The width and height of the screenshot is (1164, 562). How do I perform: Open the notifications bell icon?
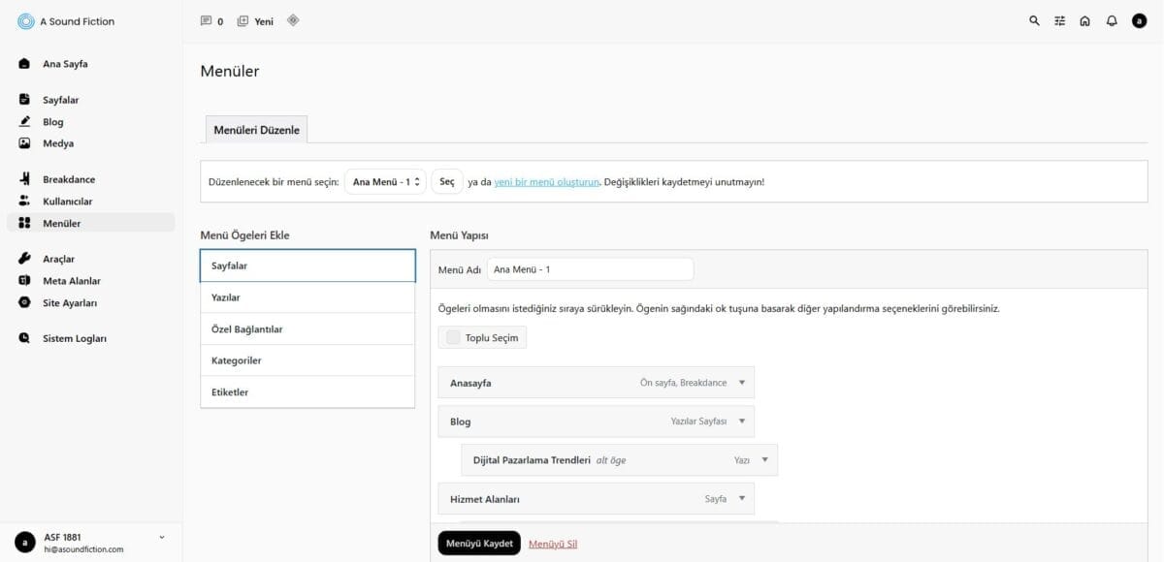[x=1112, y=21]
